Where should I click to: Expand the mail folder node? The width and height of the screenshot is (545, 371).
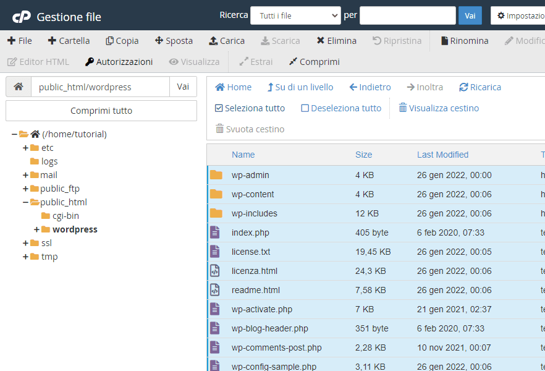25,175
